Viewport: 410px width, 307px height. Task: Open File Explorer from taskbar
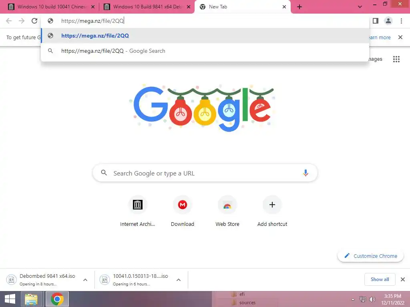[x=31, y=299]
